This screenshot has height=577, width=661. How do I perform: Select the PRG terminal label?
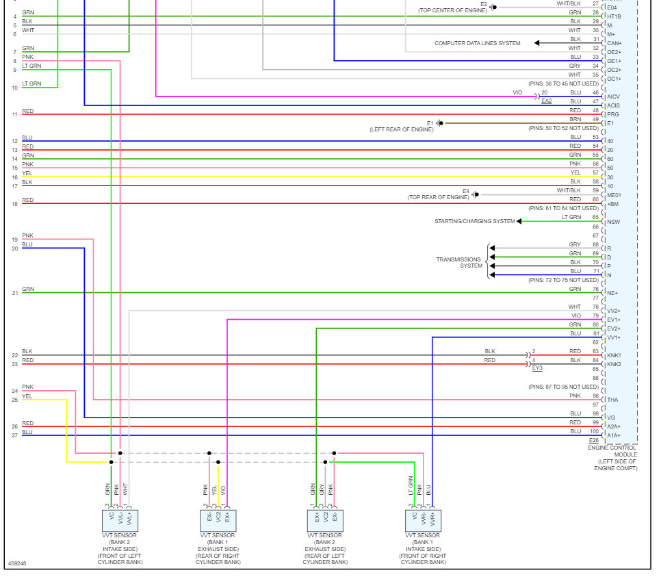pyautogui.click(x=613, y=114)
